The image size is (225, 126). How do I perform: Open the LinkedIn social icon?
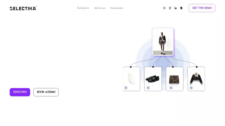(x=176, y=8)
